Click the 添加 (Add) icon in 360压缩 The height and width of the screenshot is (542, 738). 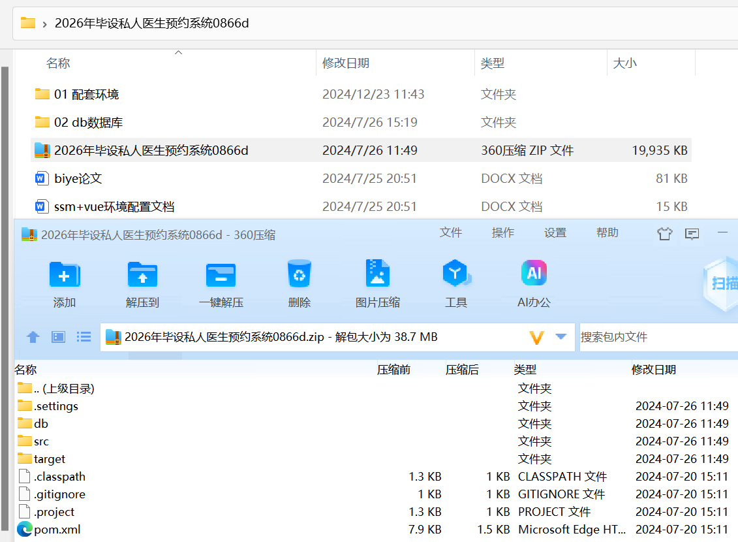pos(65,274)
